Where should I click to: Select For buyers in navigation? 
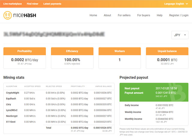tap(144, 15)
